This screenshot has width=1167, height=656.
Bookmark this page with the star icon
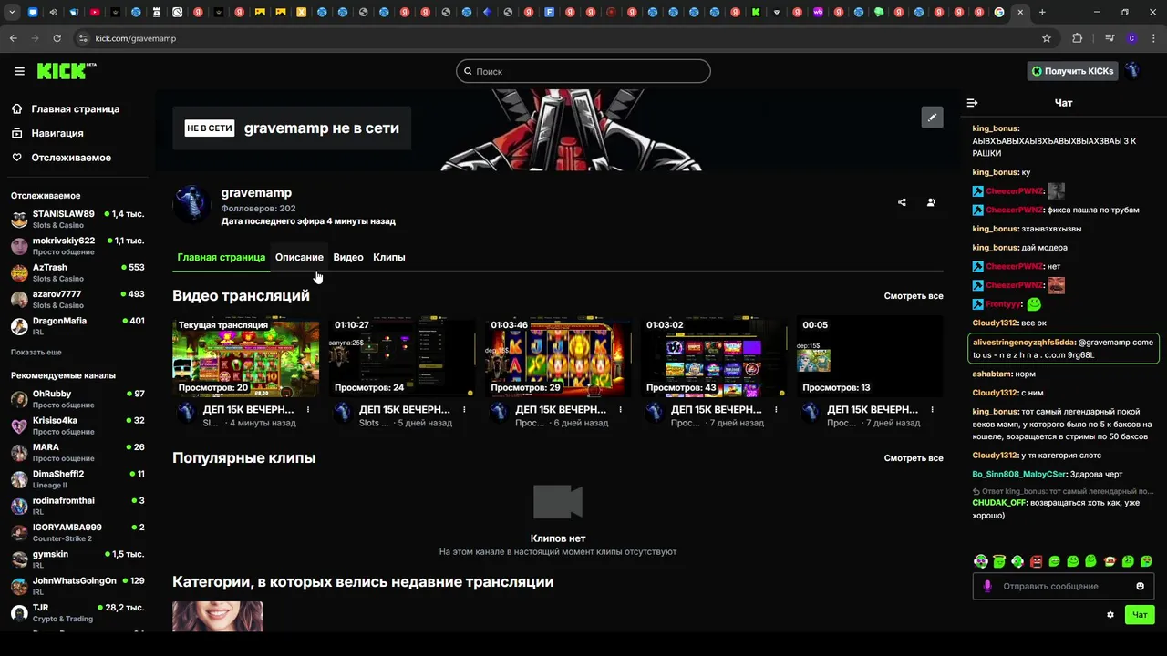(x=1047, y=38)
